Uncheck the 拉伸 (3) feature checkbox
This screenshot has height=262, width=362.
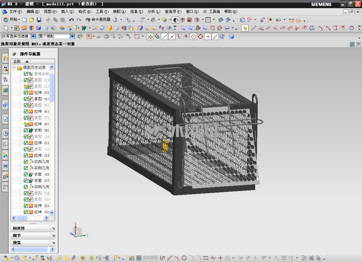26,93
